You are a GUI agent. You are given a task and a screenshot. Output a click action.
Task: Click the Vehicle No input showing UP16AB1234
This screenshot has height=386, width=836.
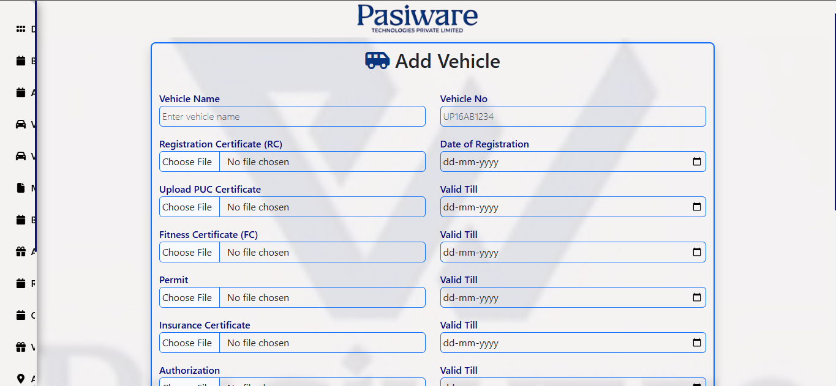572,116
